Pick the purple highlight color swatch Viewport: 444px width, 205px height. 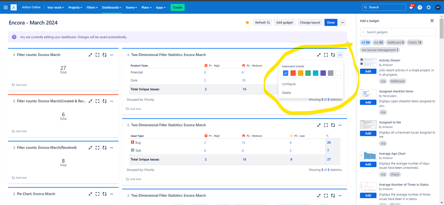tap(323, 73)
